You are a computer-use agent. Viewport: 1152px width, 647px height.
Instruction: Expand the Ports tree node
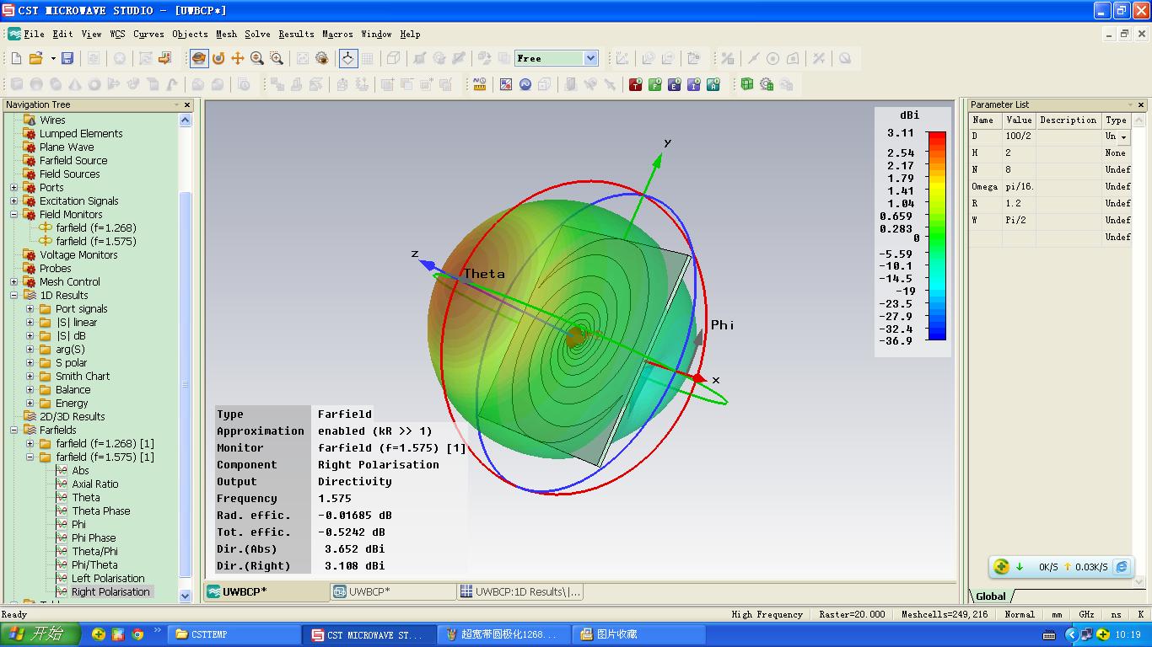coord(13,188)
